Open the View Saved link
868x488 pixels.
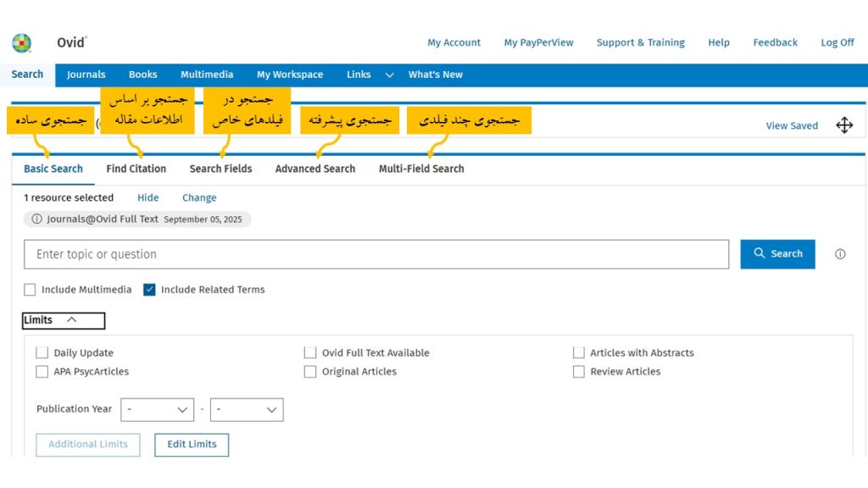tap(792, 125)
